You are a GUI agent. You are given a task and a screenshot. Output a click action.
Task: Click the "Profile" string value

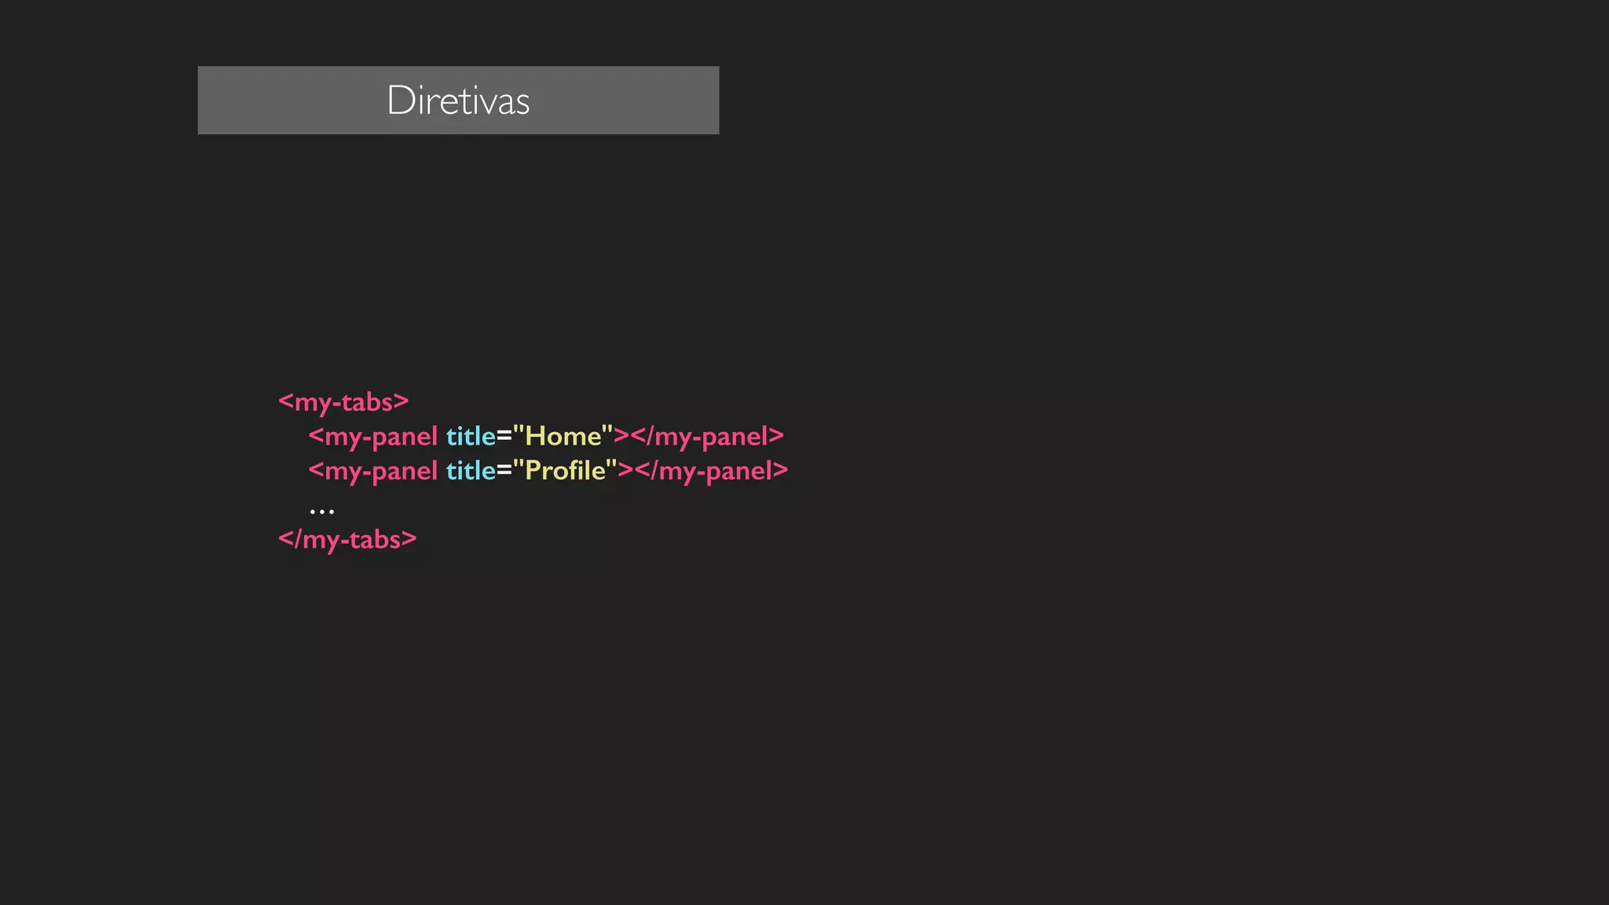[565, 470]
